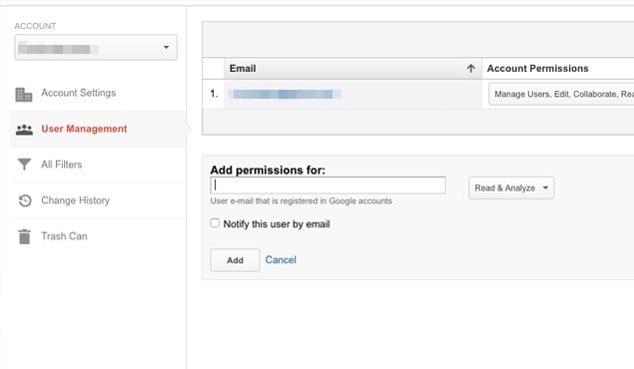Screen dimensions: 634x369
Task: Click the Email column header
Action: [x=243, y=69]
